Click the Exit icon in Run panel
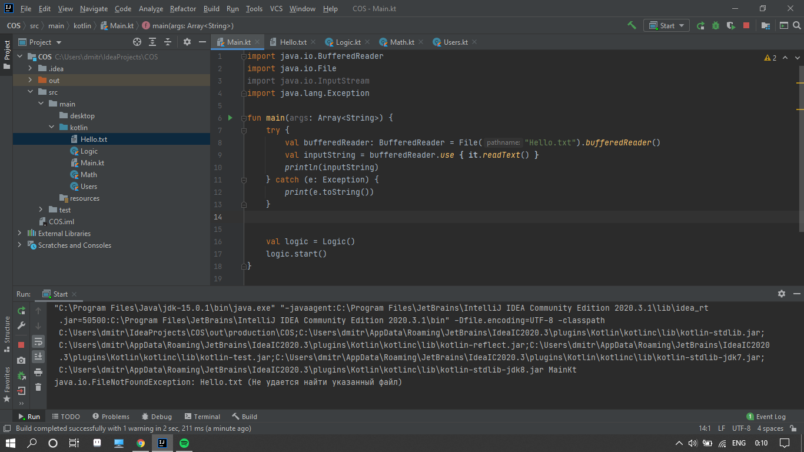 point(21,390)
